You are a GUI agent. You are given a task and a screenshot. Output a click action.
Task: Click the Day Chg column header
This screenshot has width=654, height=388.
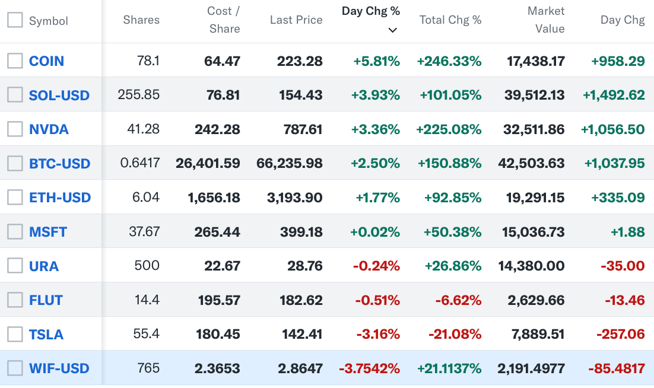(x=623, y=20)
